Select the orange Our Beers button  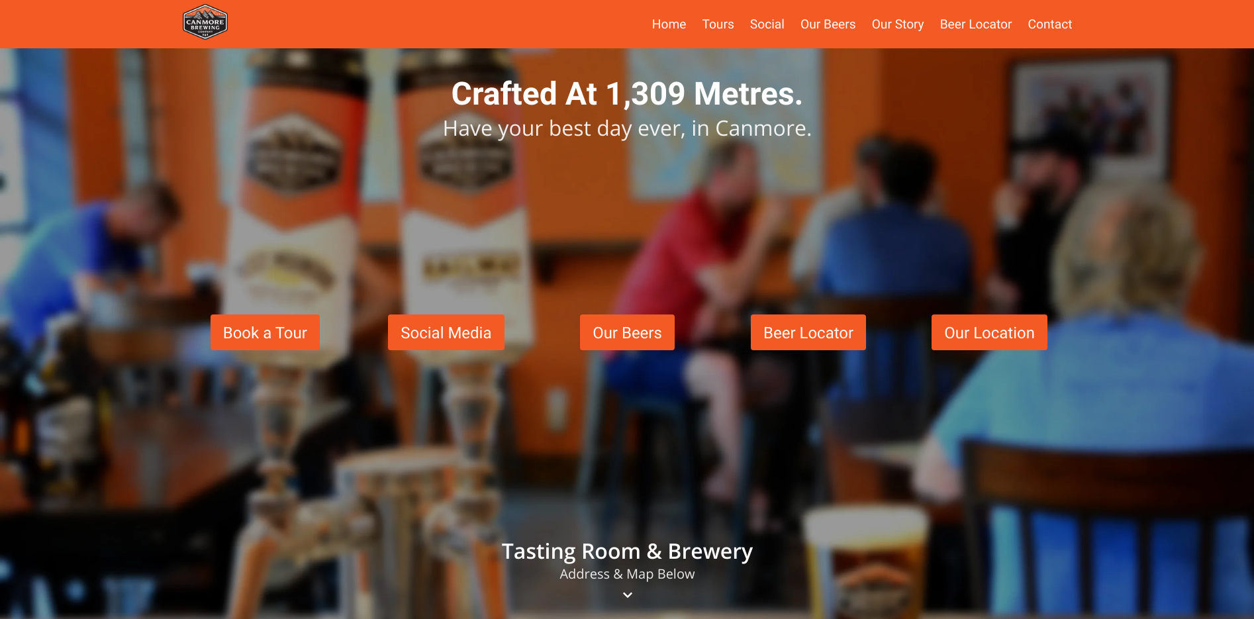(627, 332)
